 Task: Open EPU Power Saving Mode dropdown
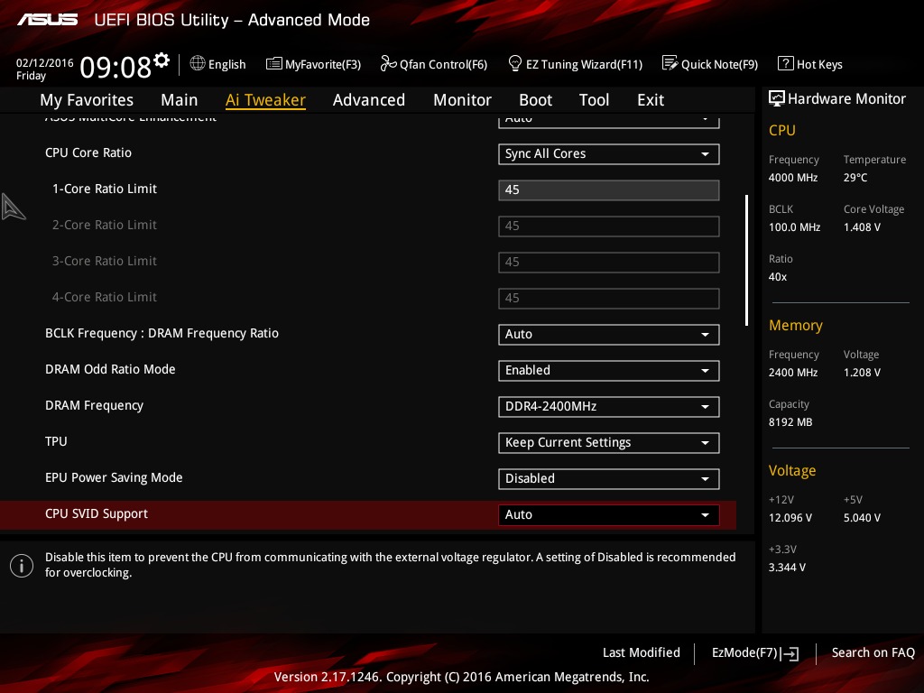[609, 478]
